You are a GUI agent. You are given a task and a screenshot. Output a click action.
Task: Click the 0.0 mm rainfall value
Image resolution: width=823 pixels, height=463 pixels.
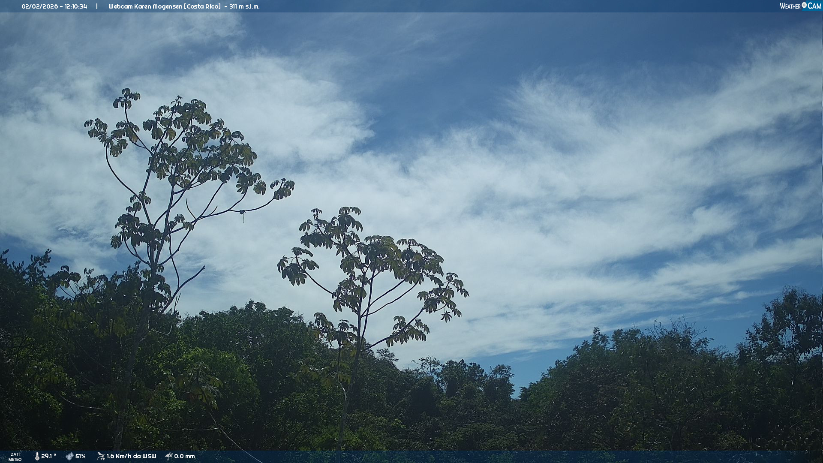pos(184,457)
